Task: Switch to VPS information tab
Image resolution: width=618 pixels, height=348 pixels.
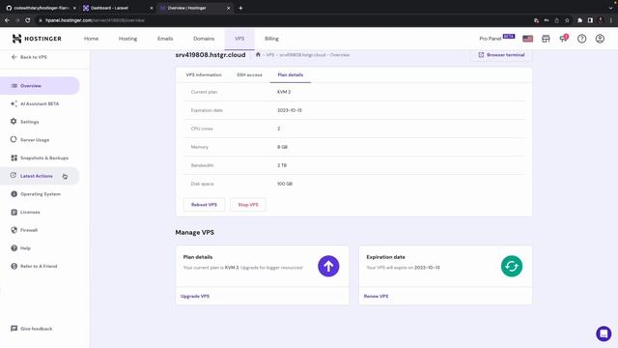Action: pos(204,75)
